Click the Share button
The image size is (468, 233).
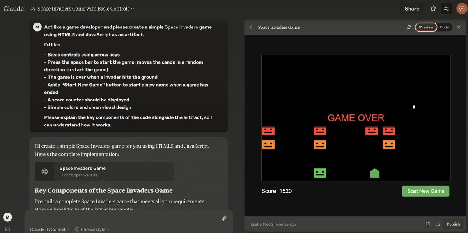(412, 9)
